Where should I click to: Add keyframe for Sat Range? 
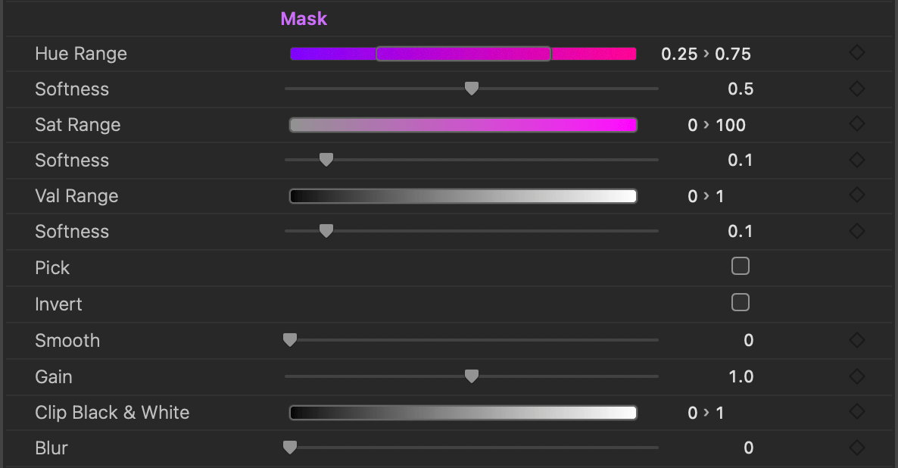click(x=856, y=124)
